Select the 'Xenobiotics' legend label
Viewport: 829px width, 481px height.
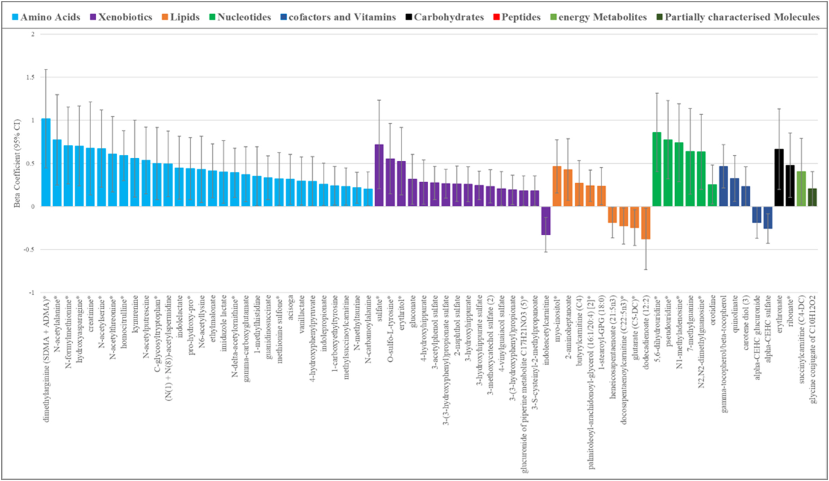[x=125, y=17]
